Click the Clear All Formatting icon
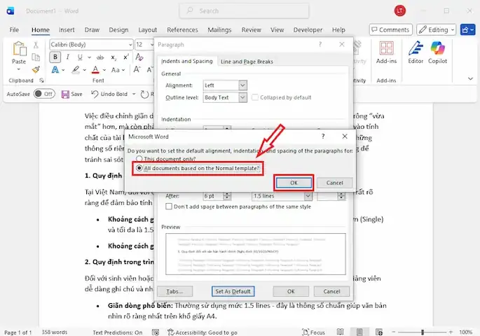Image resolution: width=480 pixels, height=336 pixels. click(139, 57)
